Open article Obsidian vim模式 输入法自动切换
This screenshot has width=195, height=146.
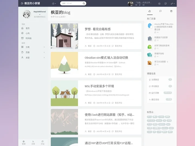(x=106, y=58)
